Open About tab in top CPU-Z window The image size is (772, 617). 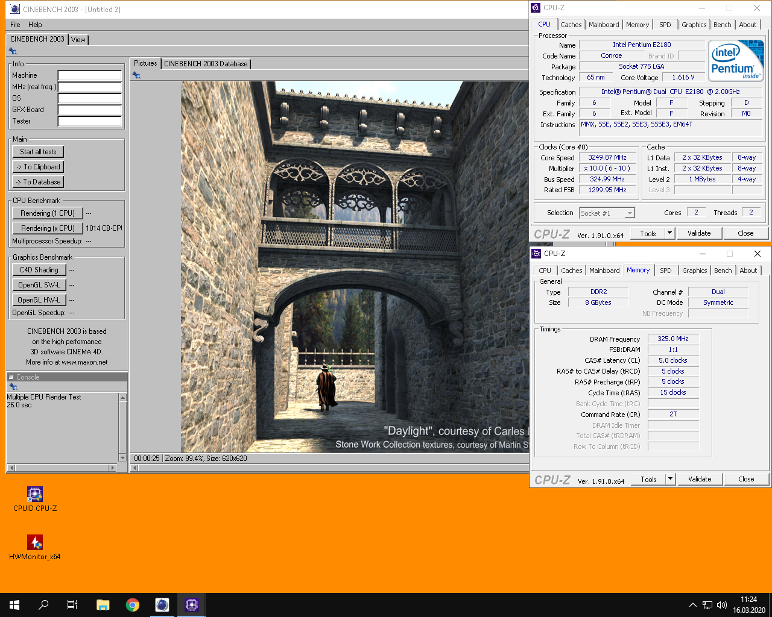coord(748,25)
